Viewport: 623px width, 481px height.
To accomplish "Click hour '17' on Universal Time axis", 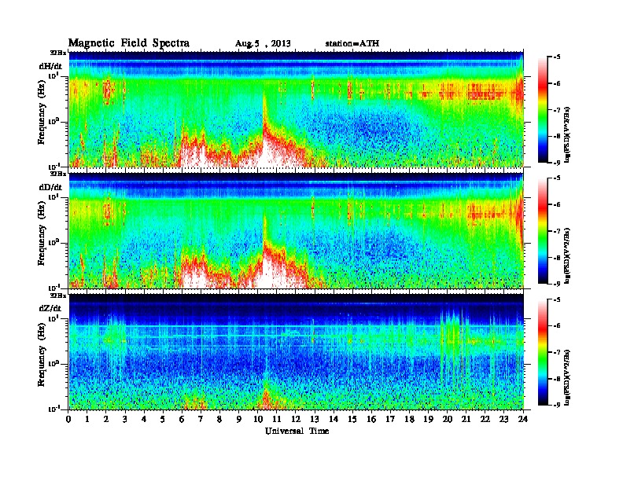I will (390, 419).
